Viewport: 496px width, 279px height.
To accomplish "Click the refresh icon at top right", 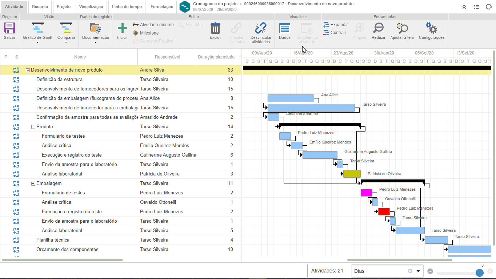I will pyautogui.click(x=489, y=7).
